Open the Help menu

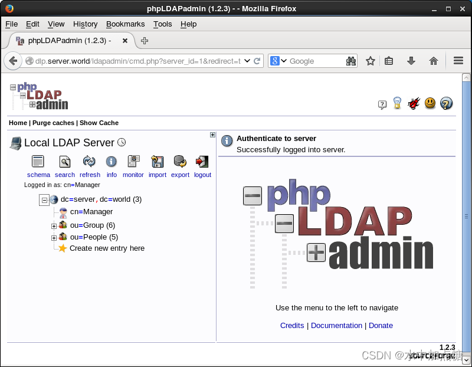point(188,24)
